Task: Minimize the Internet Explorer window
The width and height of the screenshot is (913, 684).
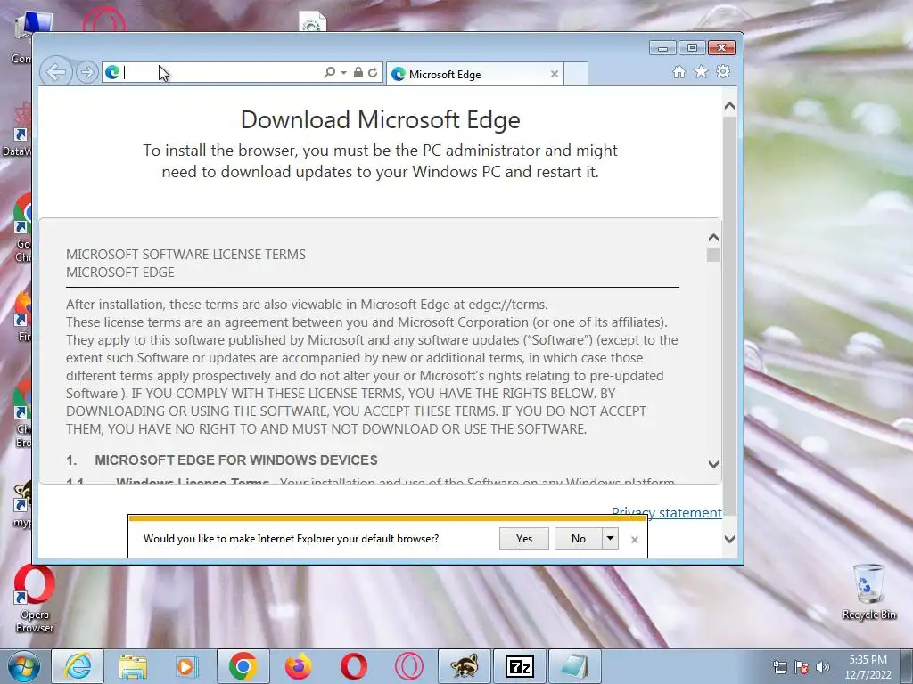Action: pyautogui.click(x=662, y=48)
